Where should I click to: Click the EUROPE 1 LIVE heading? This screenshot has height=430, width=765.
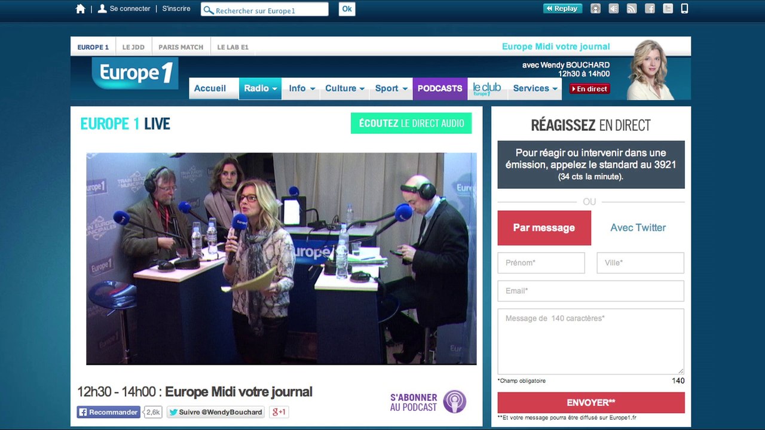tap(126, 124)
